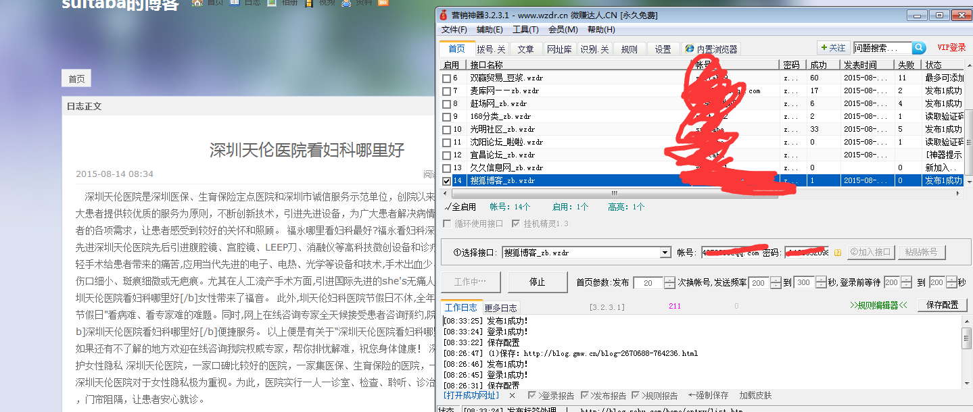Screen dimensions: 973x412
Task: Uncheck the 搜狐博客_zb.wzdr row checkbox
Action: click(x=446, y=181)
